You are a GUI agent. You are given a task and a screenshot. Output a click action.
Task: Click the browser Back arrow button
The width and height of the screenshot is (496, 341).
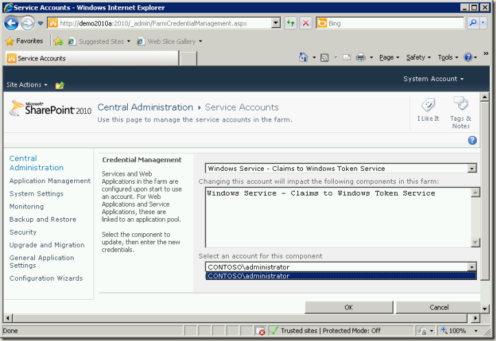11,23
